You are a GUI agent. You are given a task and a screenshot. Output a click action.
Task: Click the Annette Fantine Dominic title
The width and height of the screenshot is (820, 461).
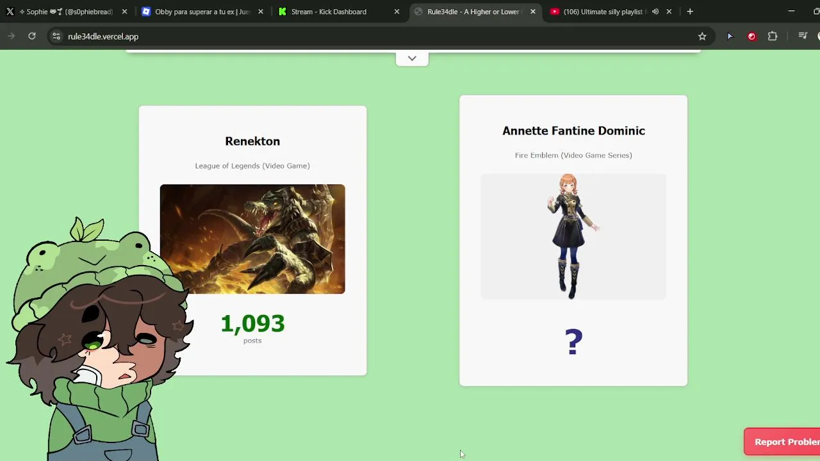[x=573, y=131]
